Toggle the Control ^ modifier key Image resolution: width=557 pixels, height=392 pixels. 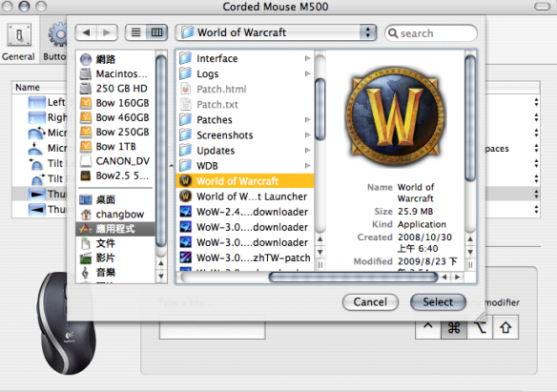pyautogui.click(x=428, y=327)
